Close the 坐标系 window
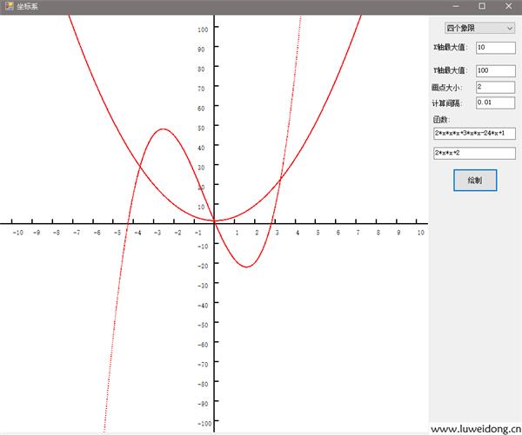 pyautogui.click(x=507, y=7)
